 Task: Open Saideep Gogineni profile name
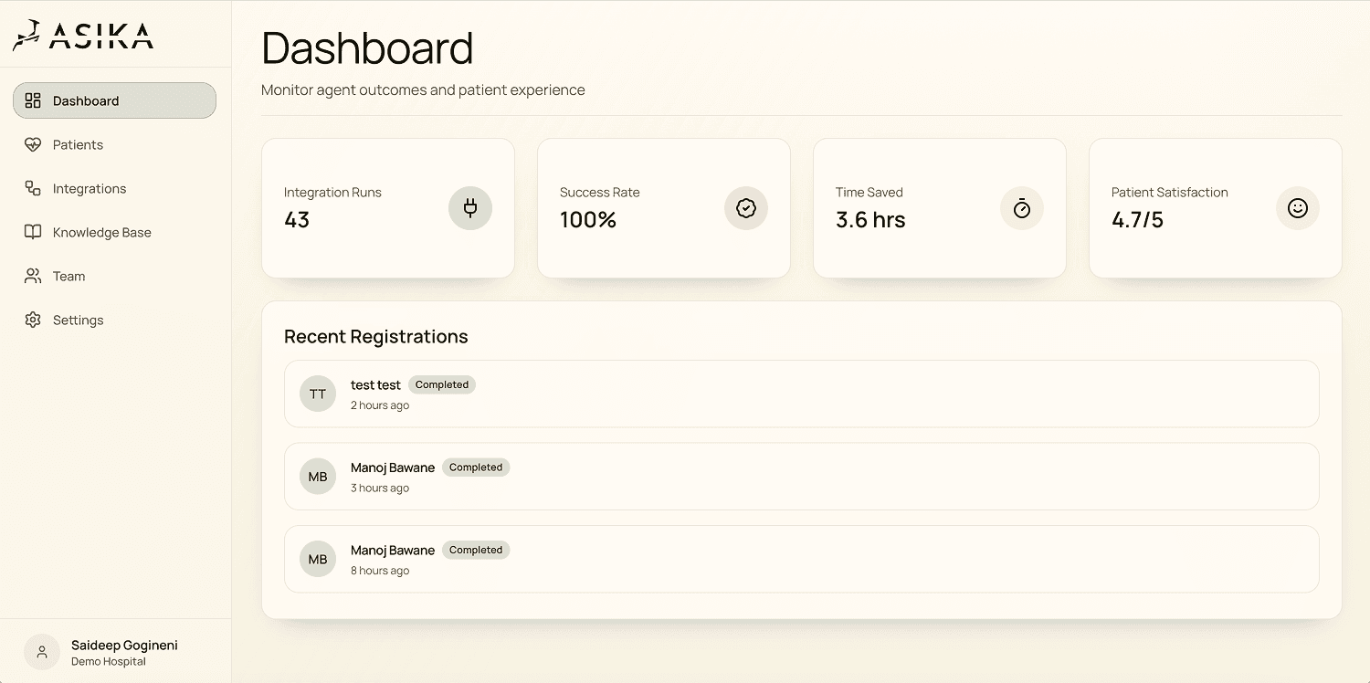(124, 645)
